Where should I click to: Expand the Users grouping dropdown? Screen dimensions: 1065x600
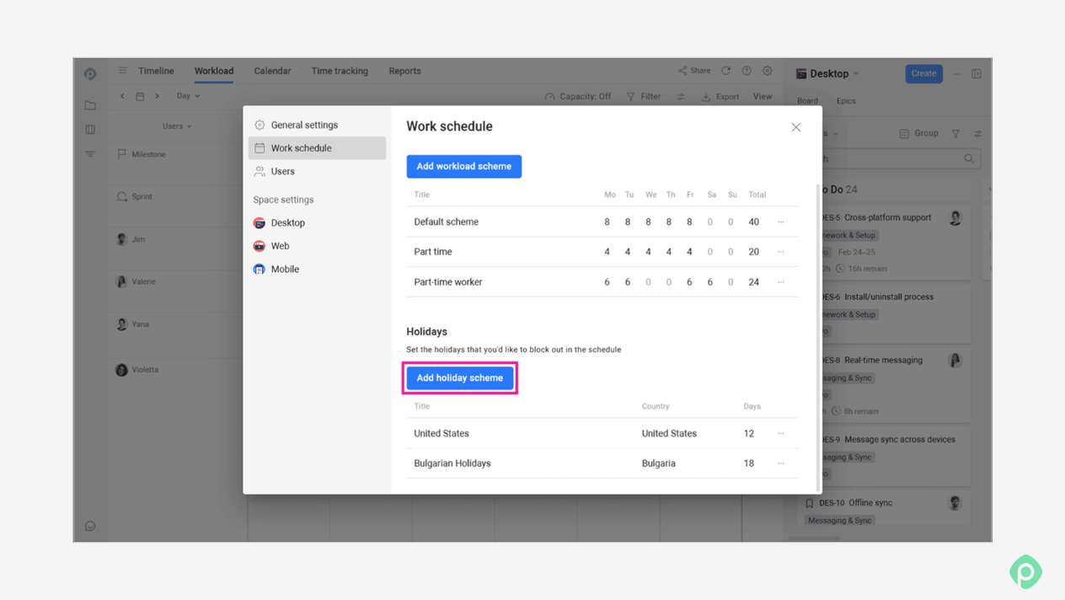pyautogui.click(x=177, y=126)
